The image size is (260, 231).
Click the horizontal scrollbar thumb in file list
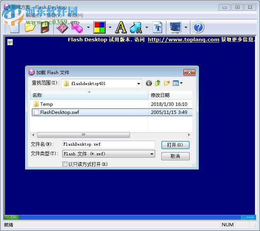84,135
